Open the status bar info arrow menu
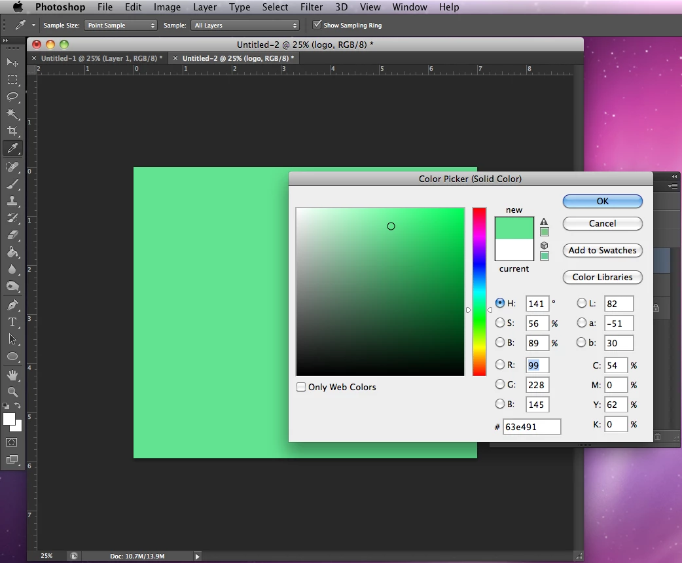 coord(197,556)
